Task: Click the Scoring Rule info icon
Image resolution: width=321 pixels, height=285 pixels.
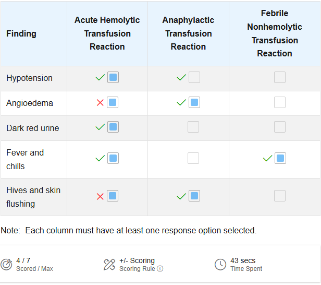Action: pos(160,269)
